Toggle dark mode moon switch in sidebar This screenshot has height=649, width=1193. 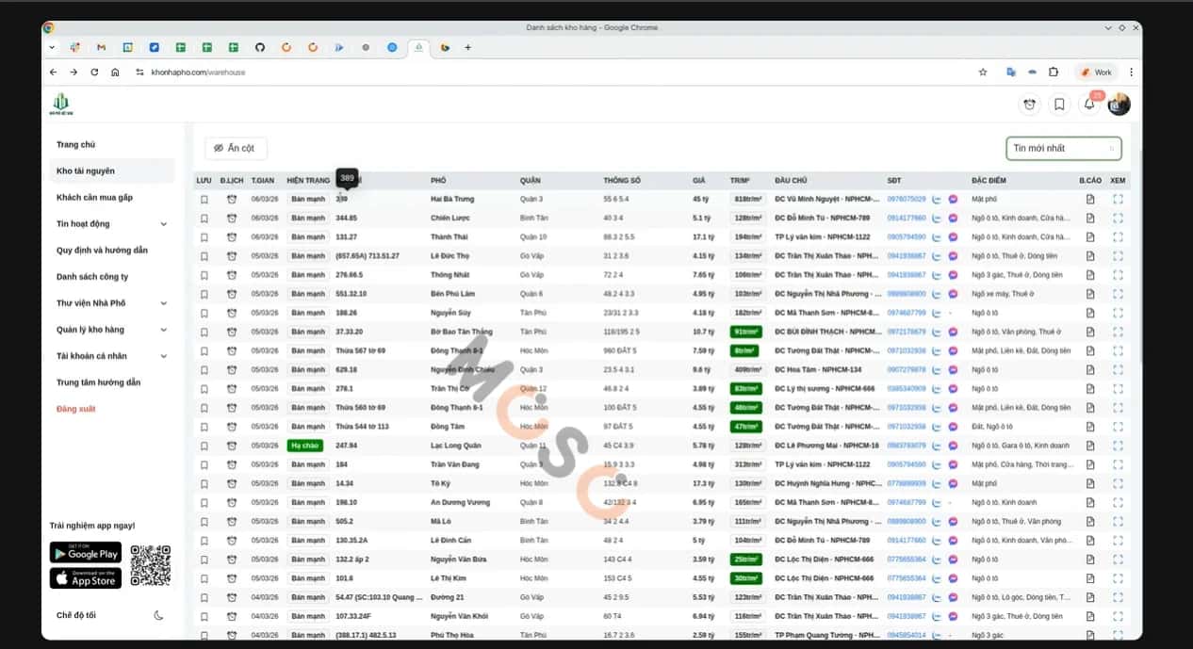tap(158, 615)
